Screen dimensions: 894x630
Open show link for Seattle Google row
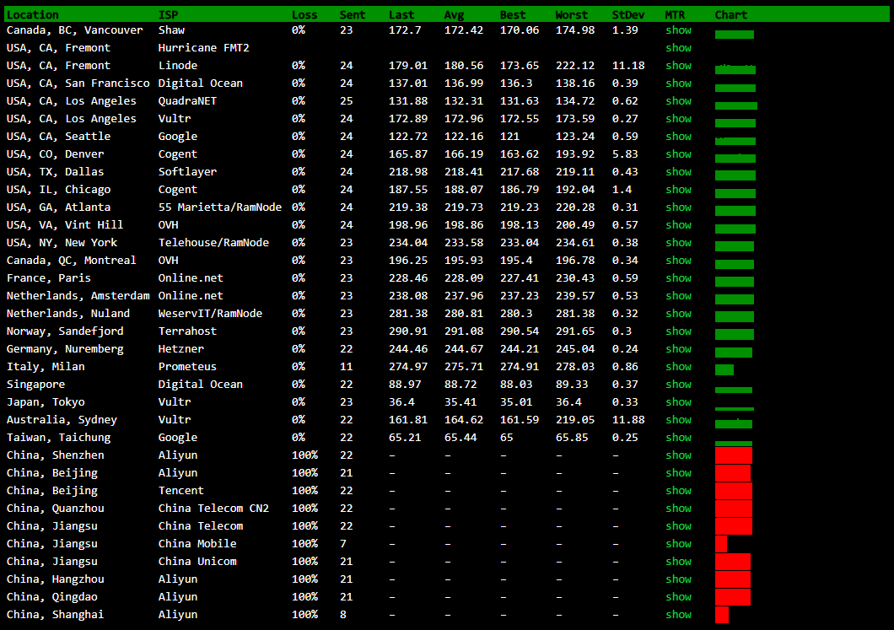(x=678, y=137)
